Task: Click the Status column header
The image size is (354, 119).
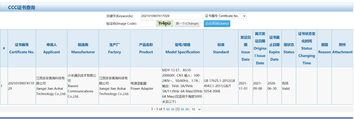Action: pos(289,48)
